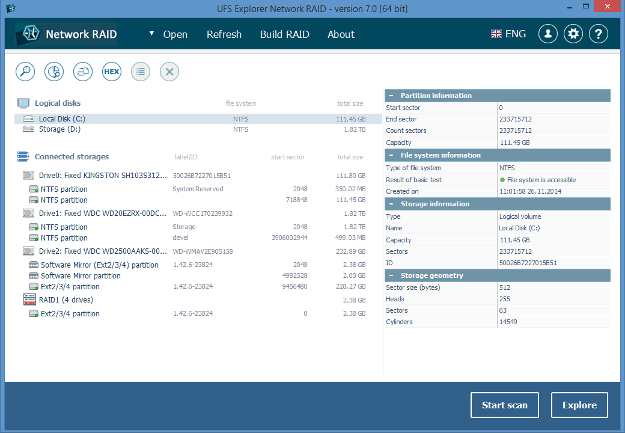This screenshot has width=625, height=433.
Task: Click the Explore button
Action: [x=579, y=405]
